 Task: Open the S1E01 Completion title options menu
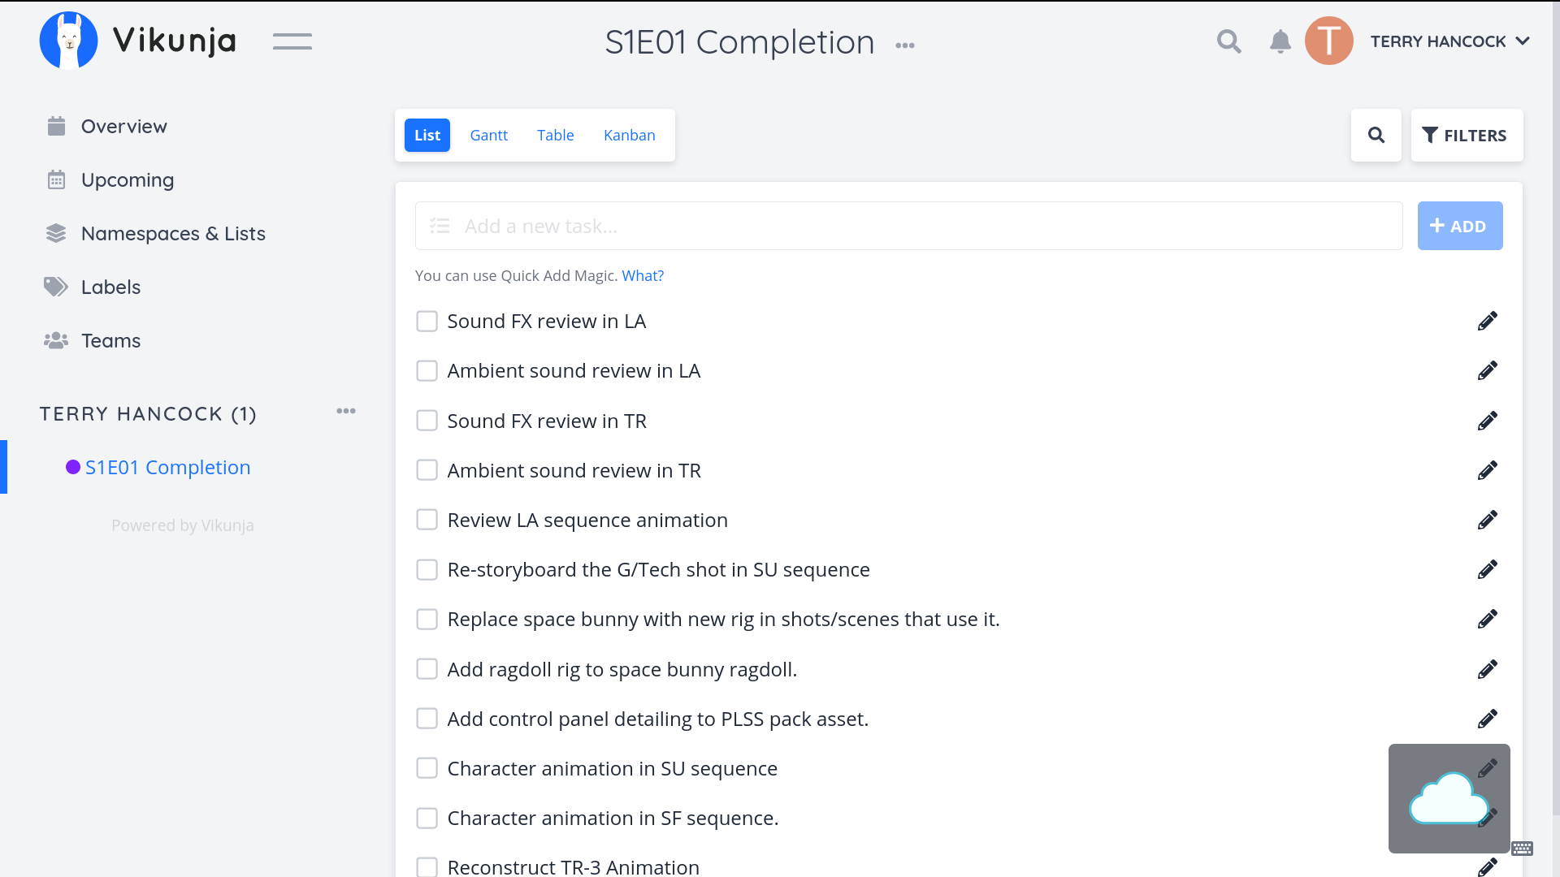(904, 45)
